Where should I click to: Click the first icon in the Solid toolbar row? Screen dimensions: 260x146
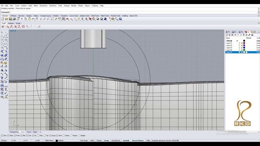coord(3,26)
